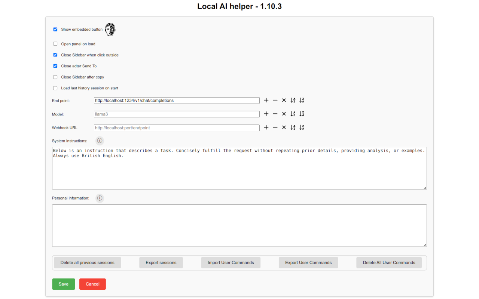Click the add (+) icon beside End point
This screenshot has width=479, height=299.
[x=266, y=100]
